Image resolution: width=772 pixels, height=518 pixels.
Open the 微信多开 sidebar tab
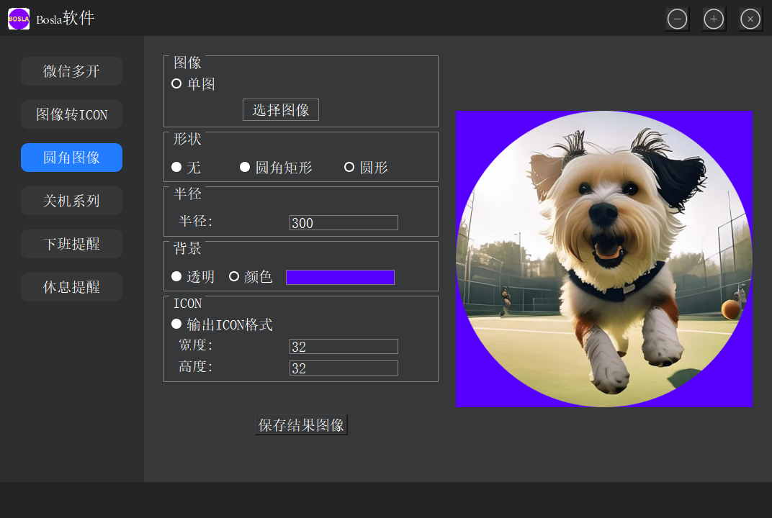[x=71, y=71]
